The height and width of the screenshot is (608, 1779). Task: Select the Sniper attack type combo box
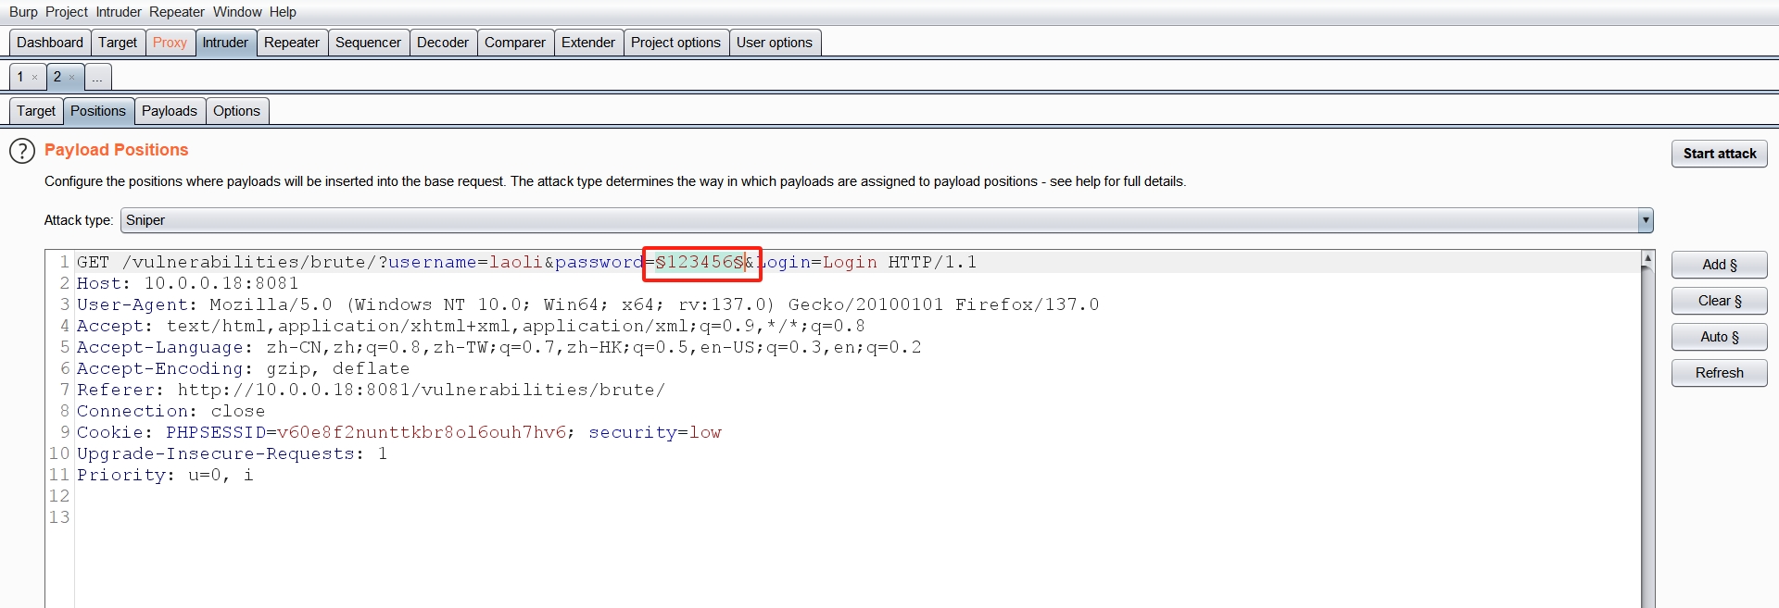[887, 220]
